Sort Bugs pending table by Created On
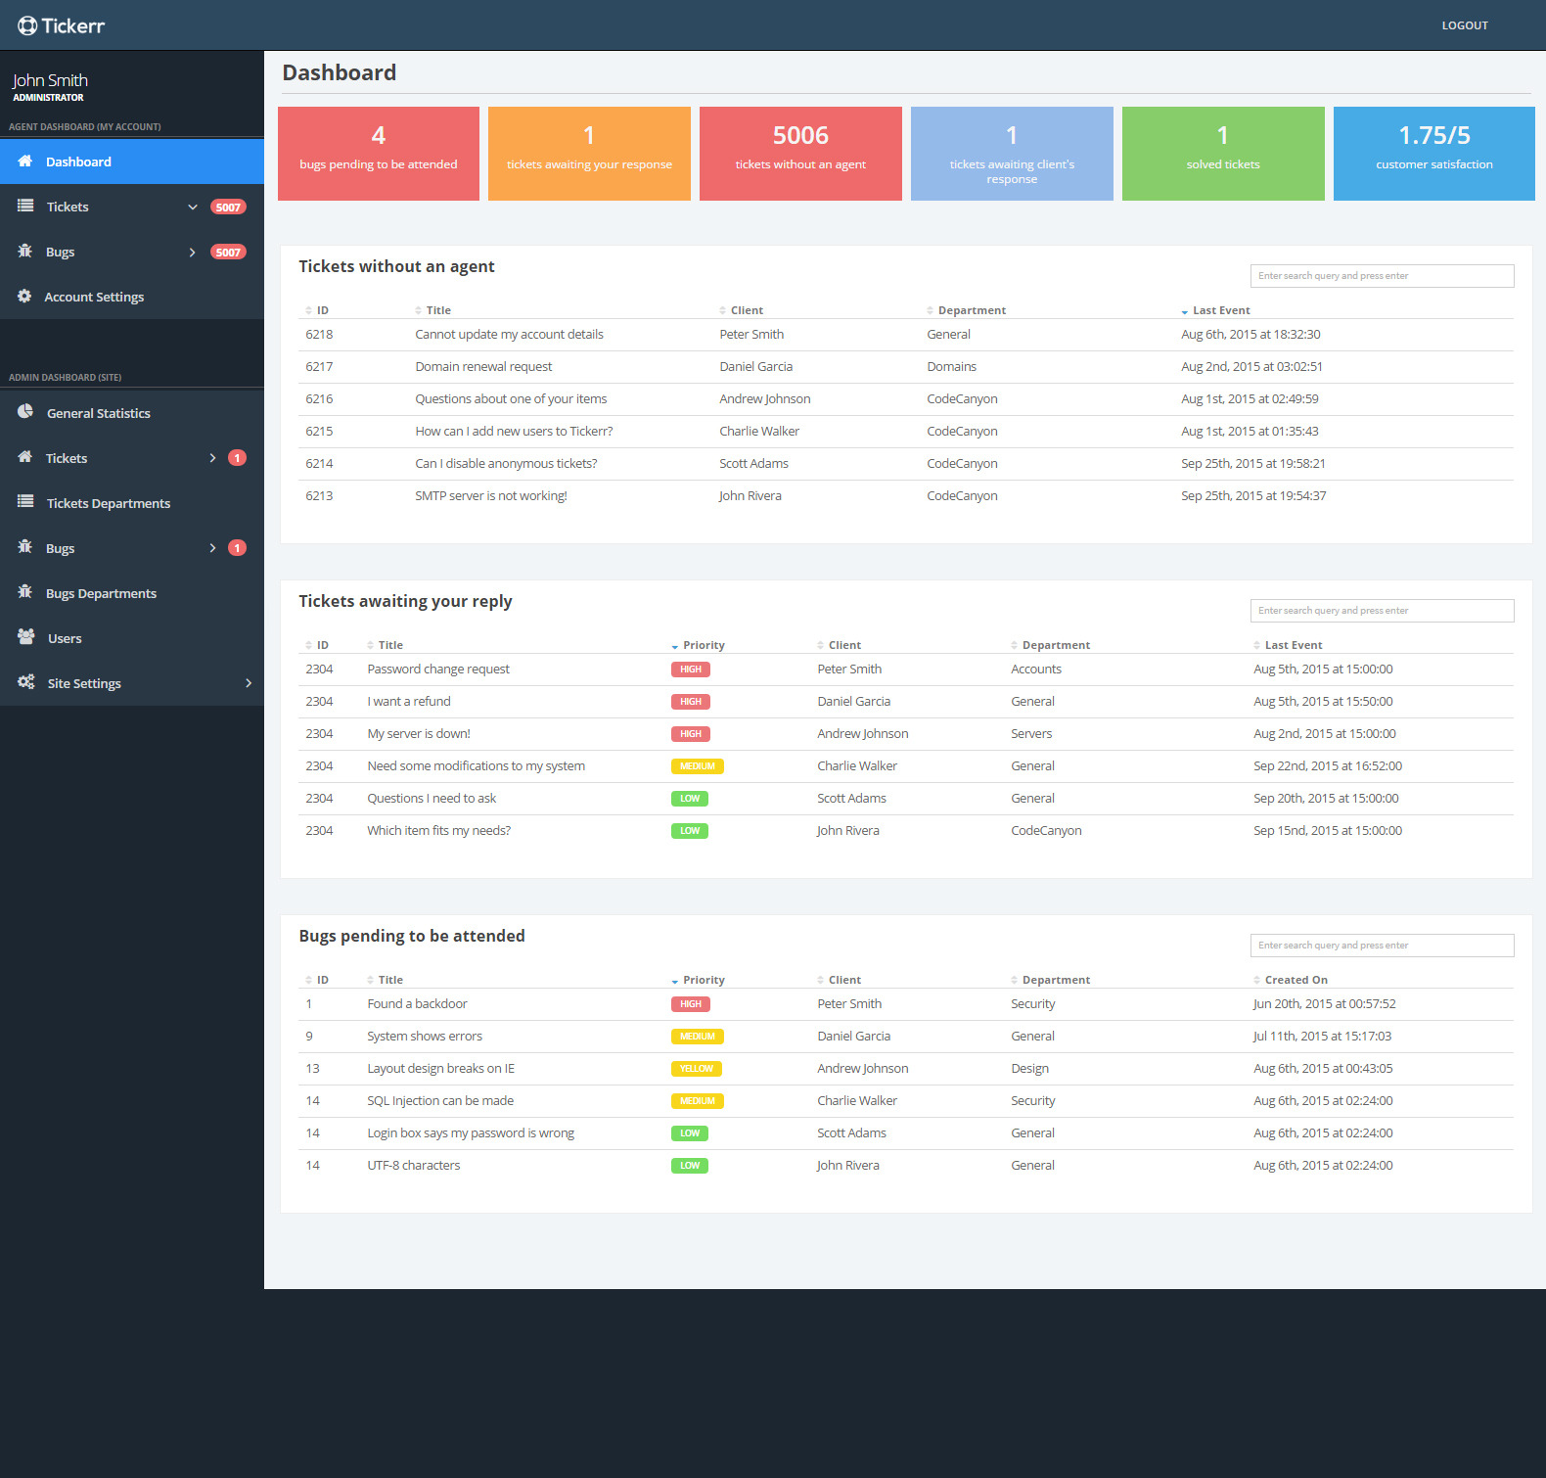1546x1478 pixels. (x=1290, y=980)
